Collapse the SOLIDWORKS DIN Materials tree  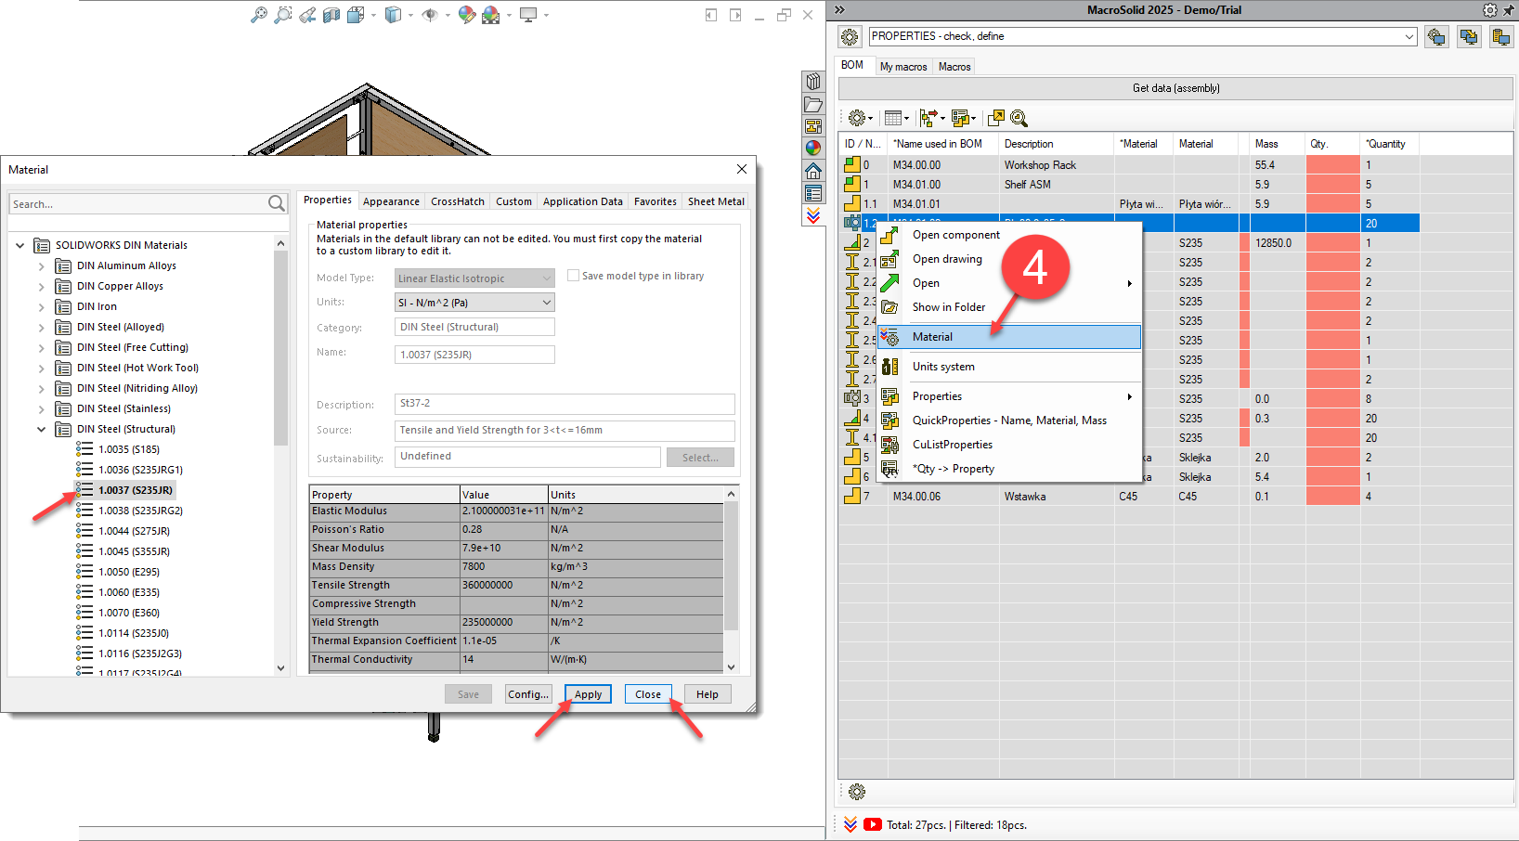pos(19,245)
